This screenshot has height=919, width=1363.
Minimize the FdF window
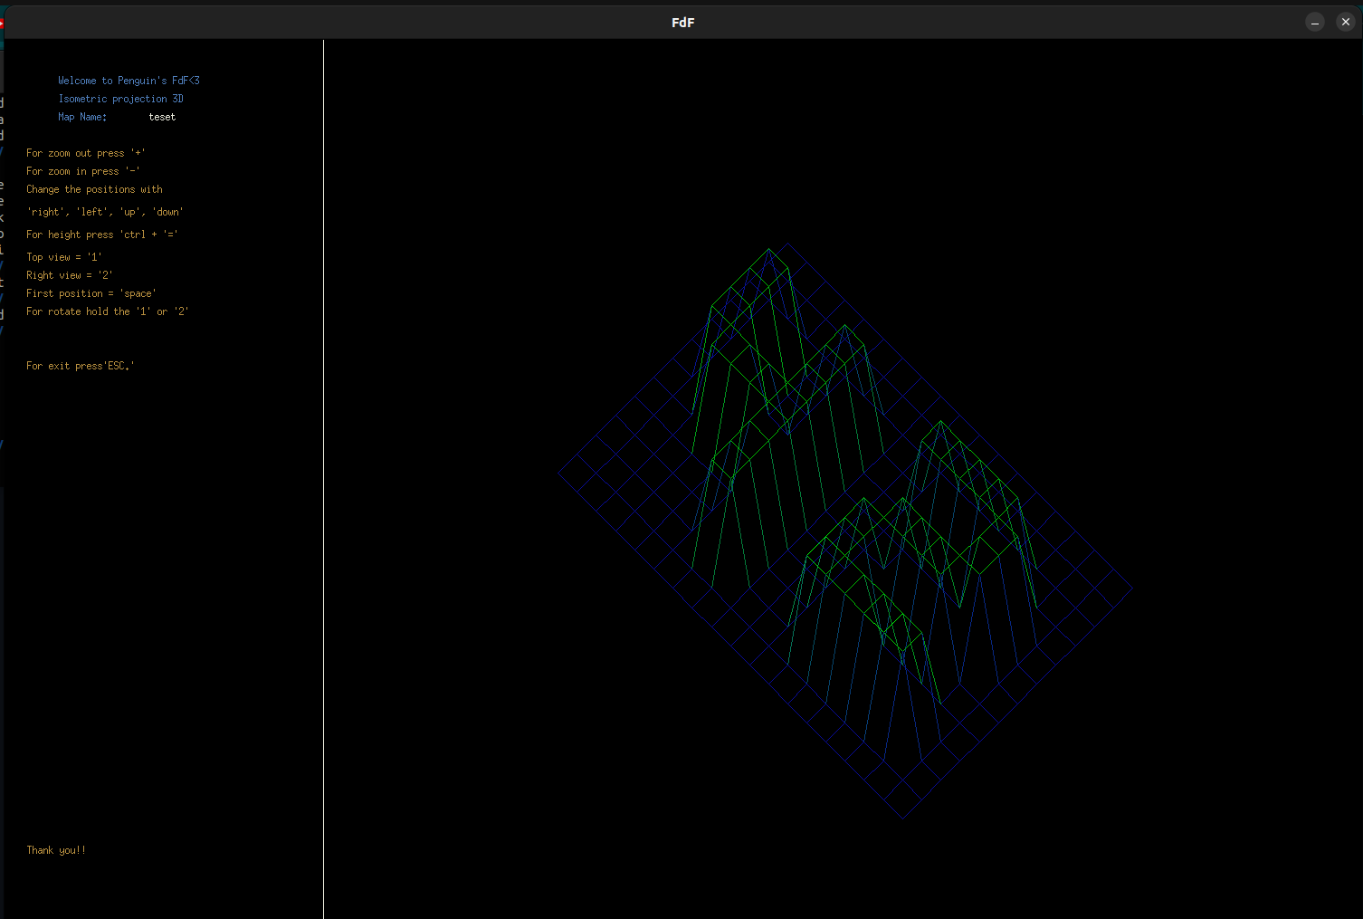coord(1315,22)
